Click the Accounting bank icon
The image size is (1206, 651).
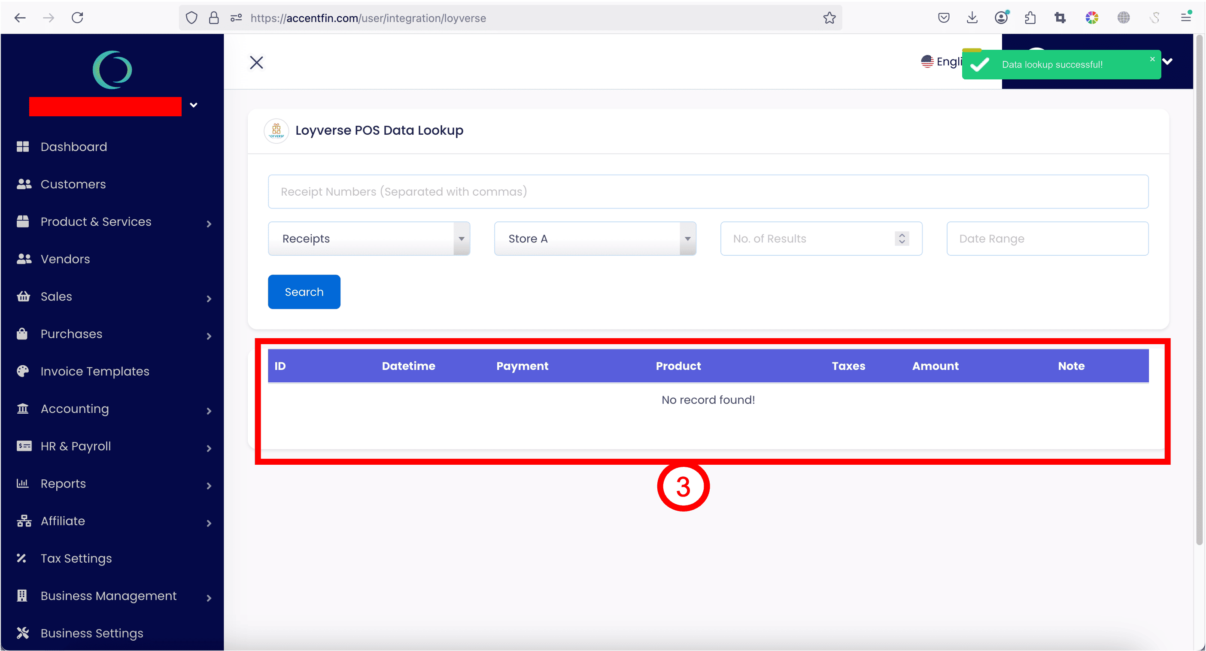[x=22, y=409]
